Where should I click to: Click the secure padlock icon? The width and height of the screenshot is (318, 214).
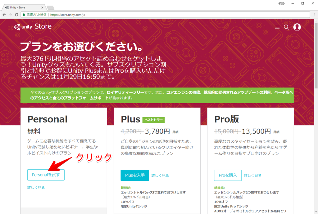(24, 15)
